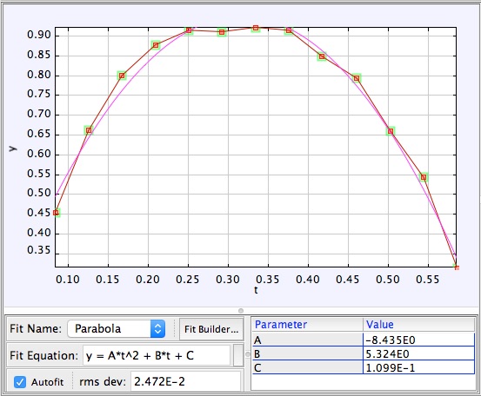The height and width of the screenshot is (396, 481).
Task: Select the first data point near y 0.45
Action: pyautogui.click(x=57, y=213)
